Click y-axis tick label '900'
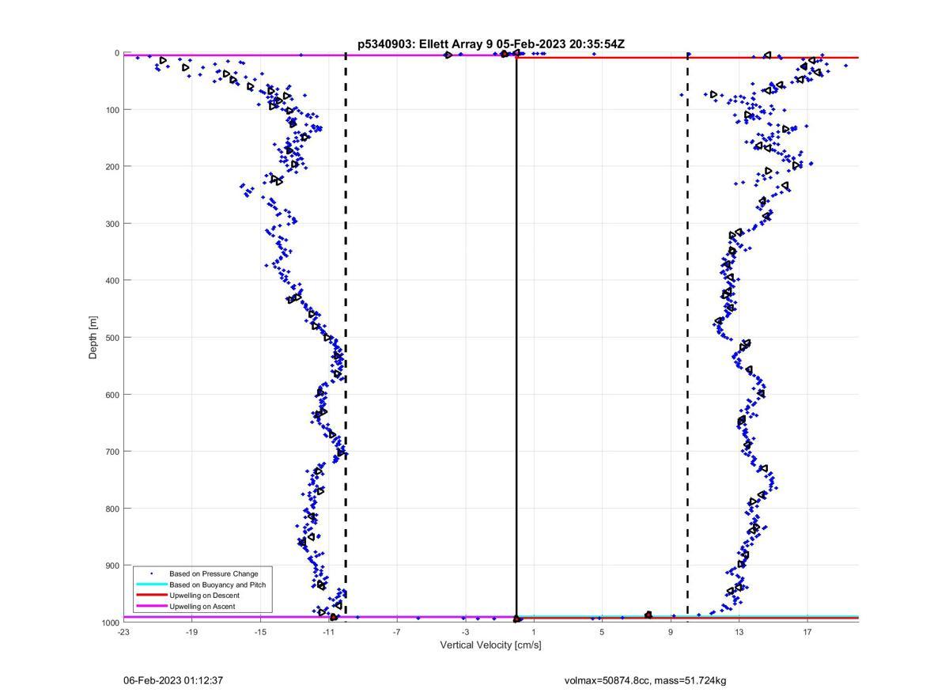This screenshot has width=949, height=700. tap(112, 565)
